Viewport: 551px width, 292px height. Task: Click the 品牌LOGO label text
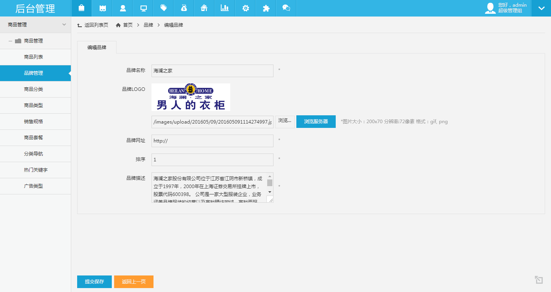point(134,89)
